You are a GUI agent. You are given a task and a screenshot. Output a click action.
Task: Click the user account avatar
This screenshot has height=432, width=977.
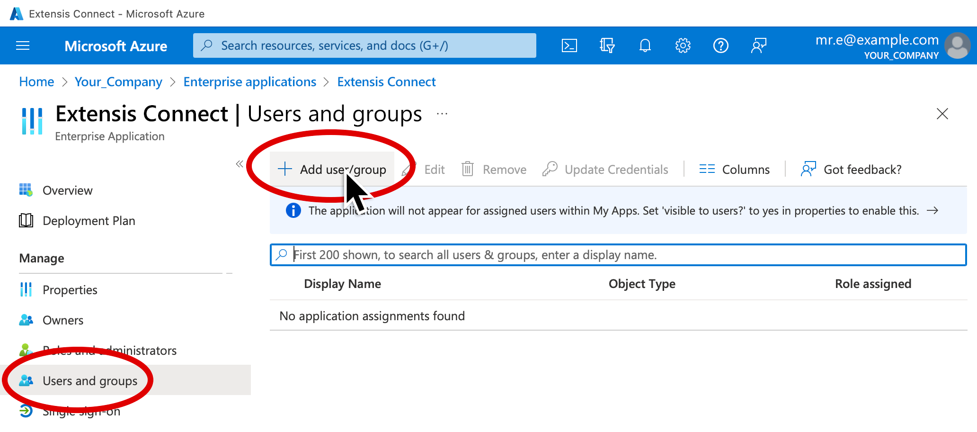tap(957, 45)
